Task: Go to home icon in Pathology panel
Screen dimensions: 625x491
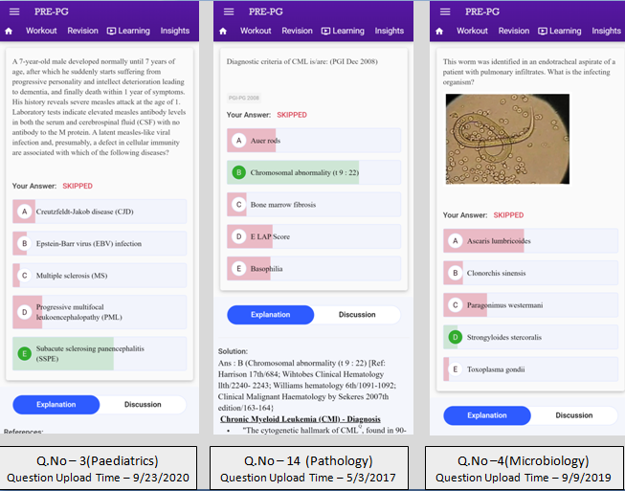Action: pos(223,31)
